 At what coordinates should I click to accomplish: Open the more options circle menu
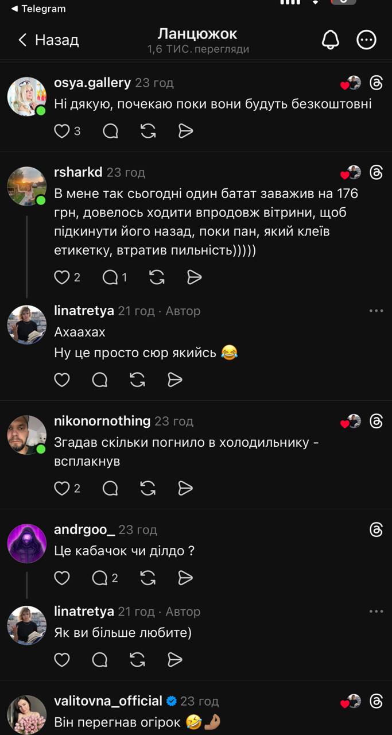(366, 40)
